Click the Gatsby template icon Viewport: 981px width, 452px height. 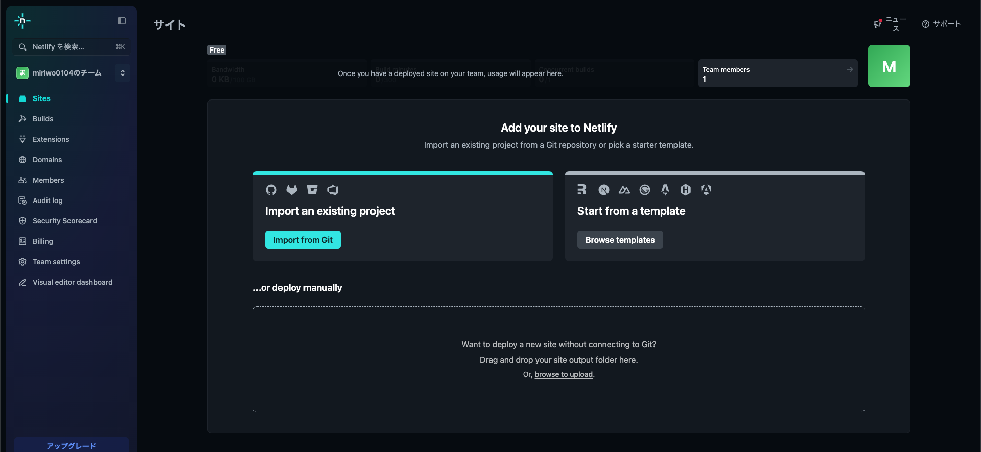point(645,190)
